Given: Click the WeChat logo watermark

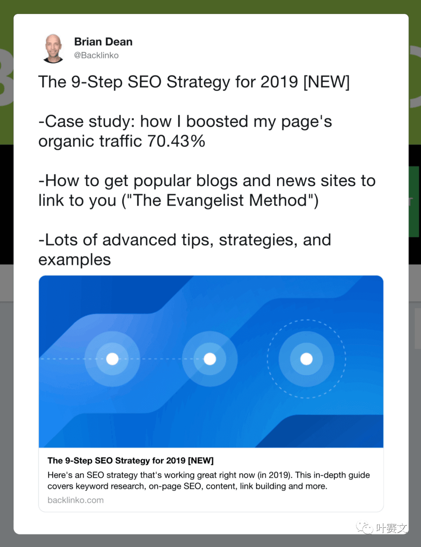Looking at the screenshot, I should [x=364, y=528].
